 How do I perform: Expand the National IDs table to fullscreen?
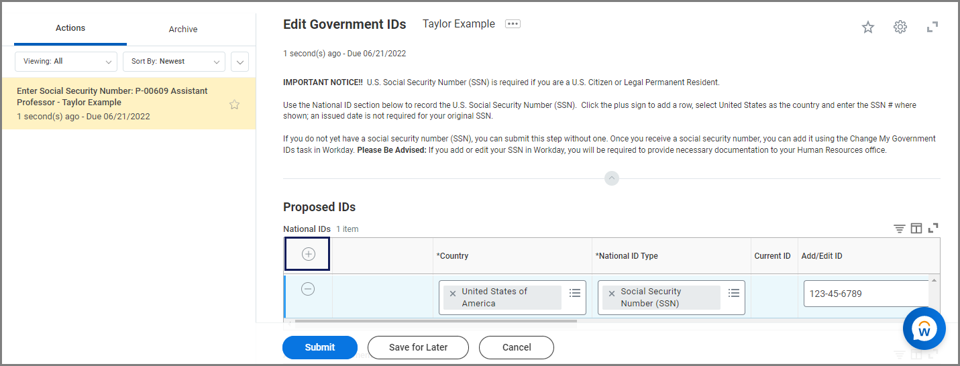click(x=933, y=229)
